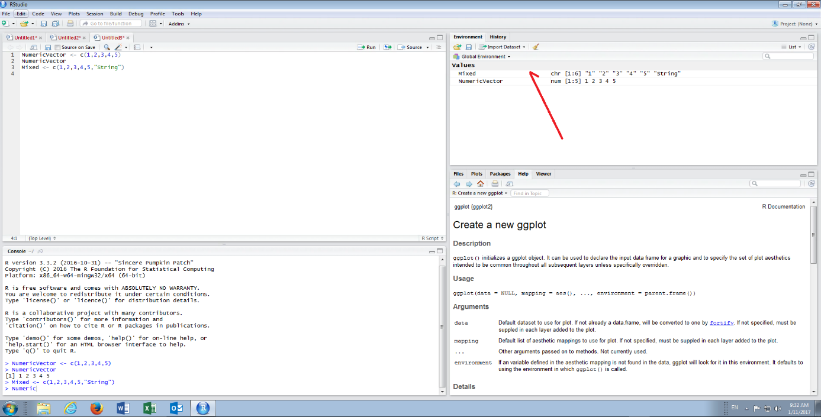This screenshot has width=821, height=417.
Task: Expand the Import Dataset dropdown
Action: pyautogui.click(x=503, y=47)
